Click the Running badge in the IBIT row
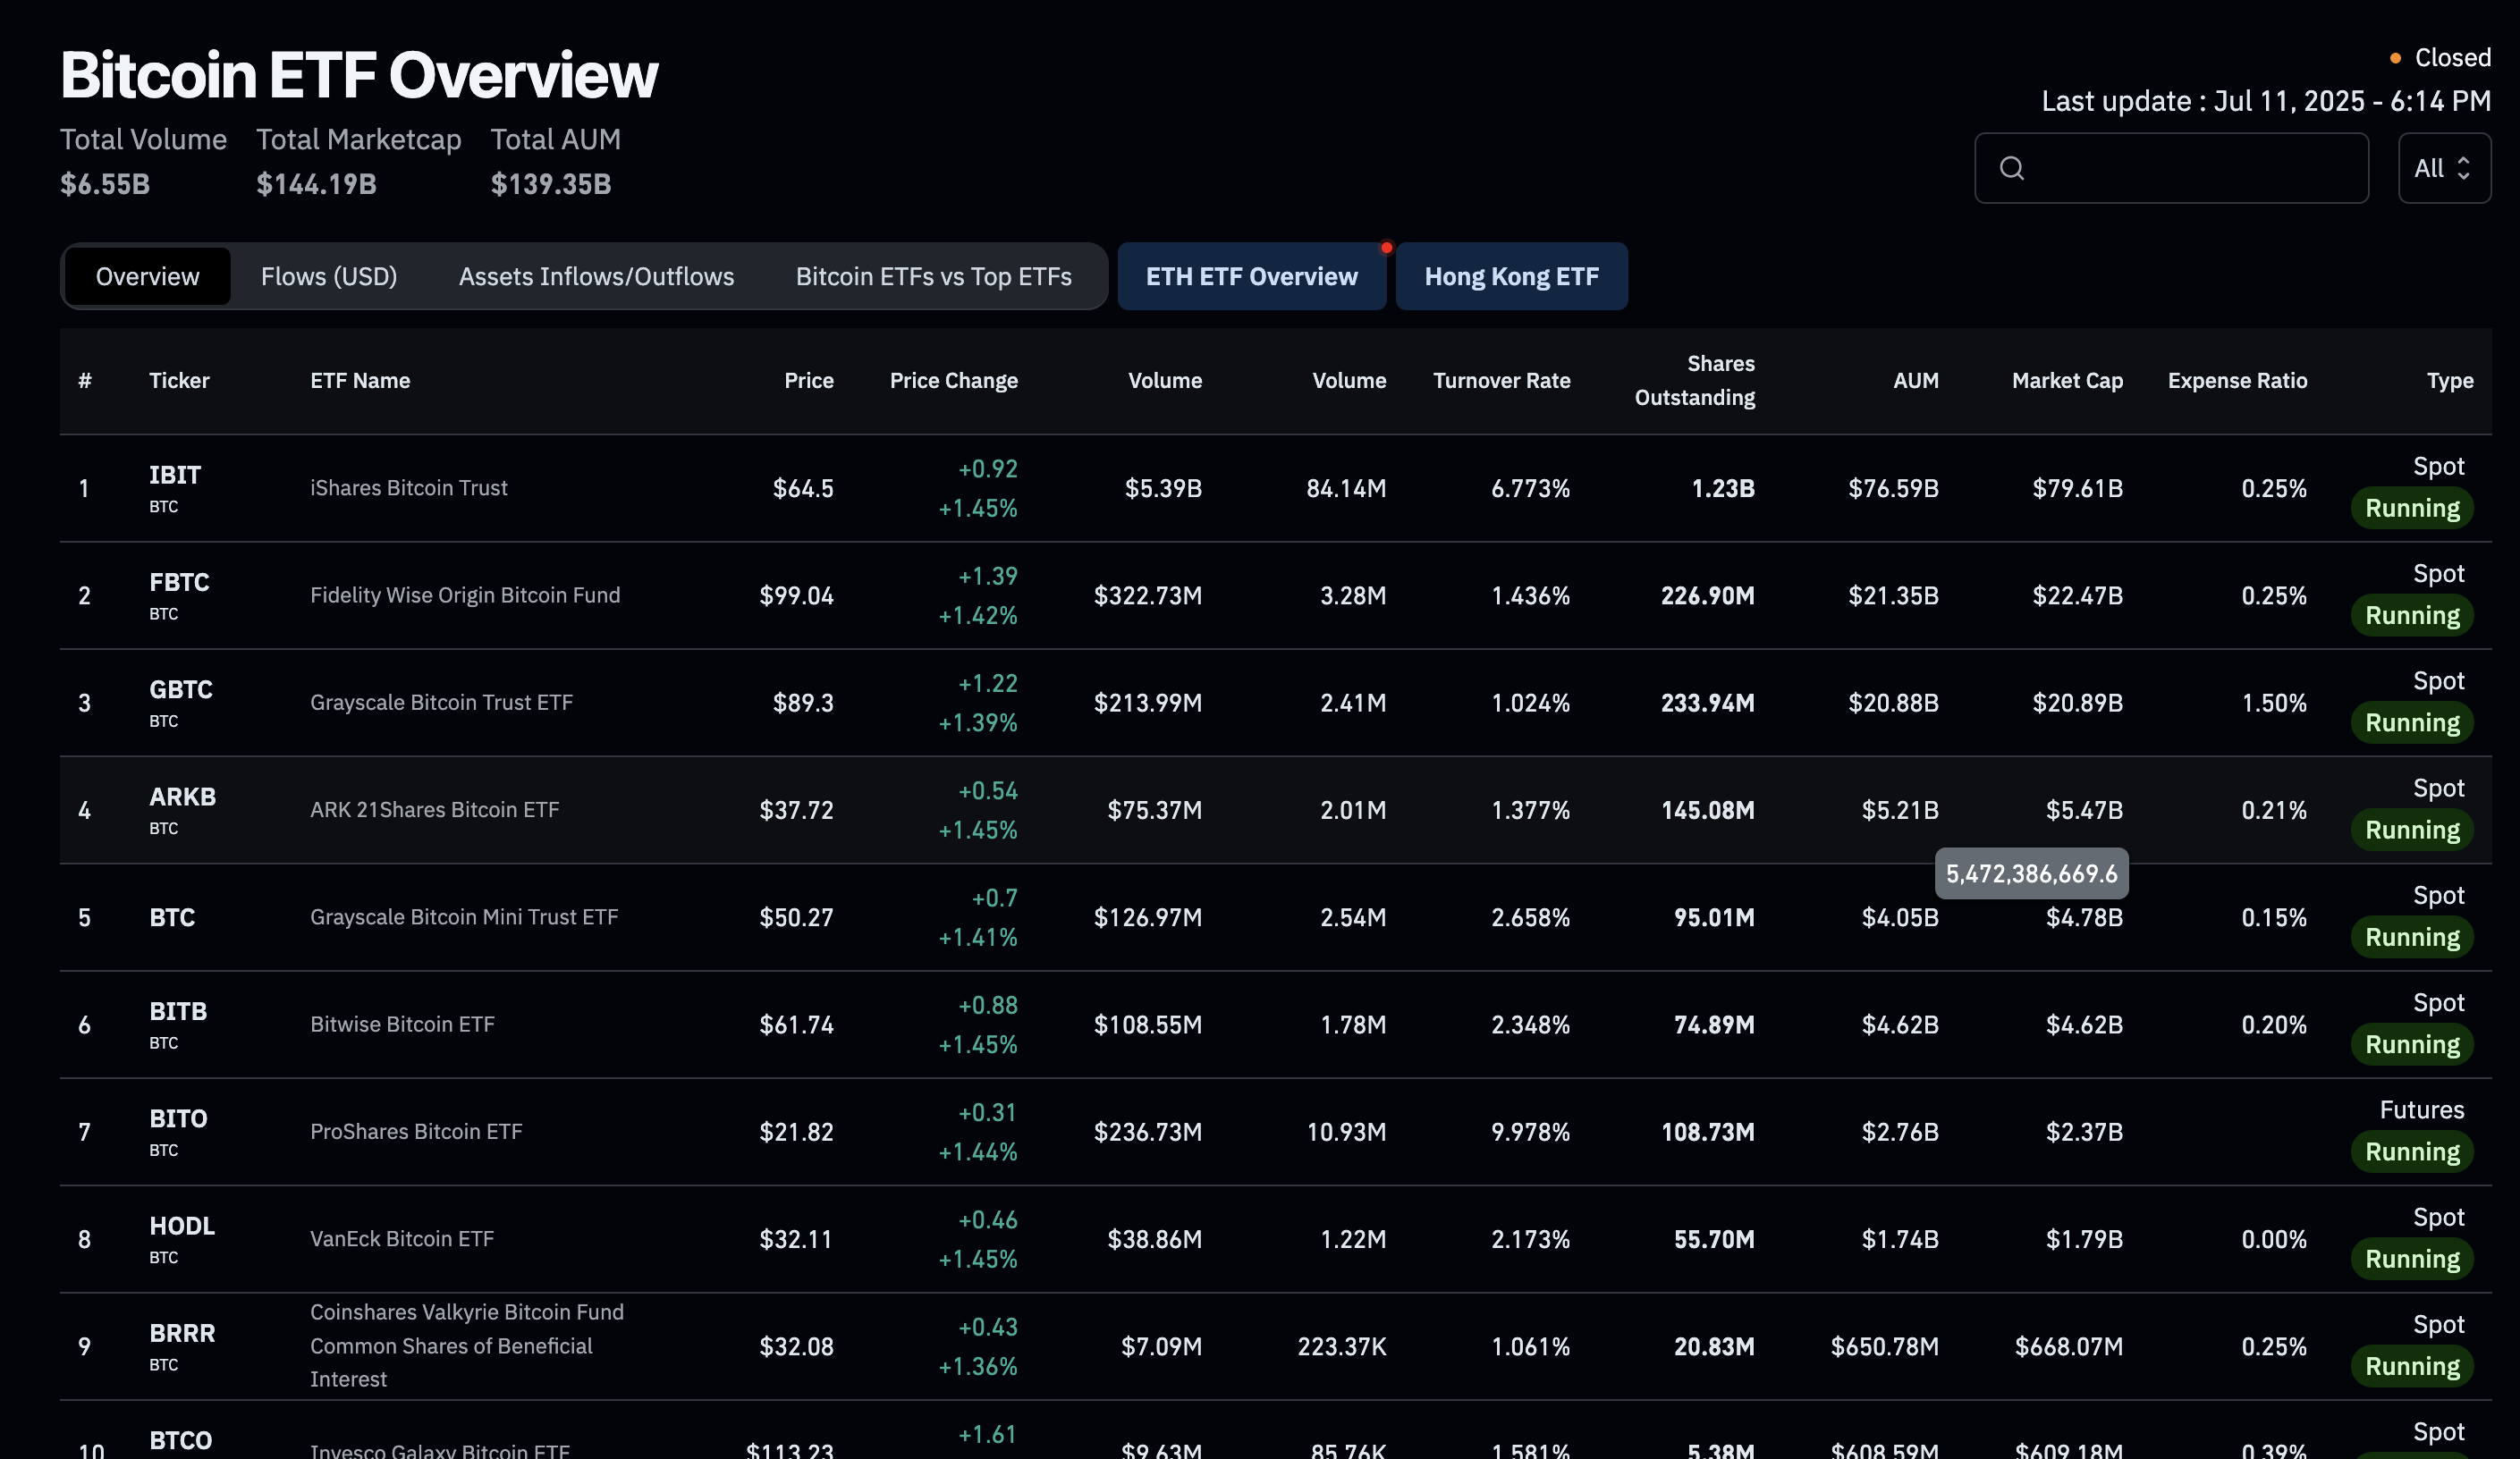The image size is (2520, 1459). (2411, 508)
